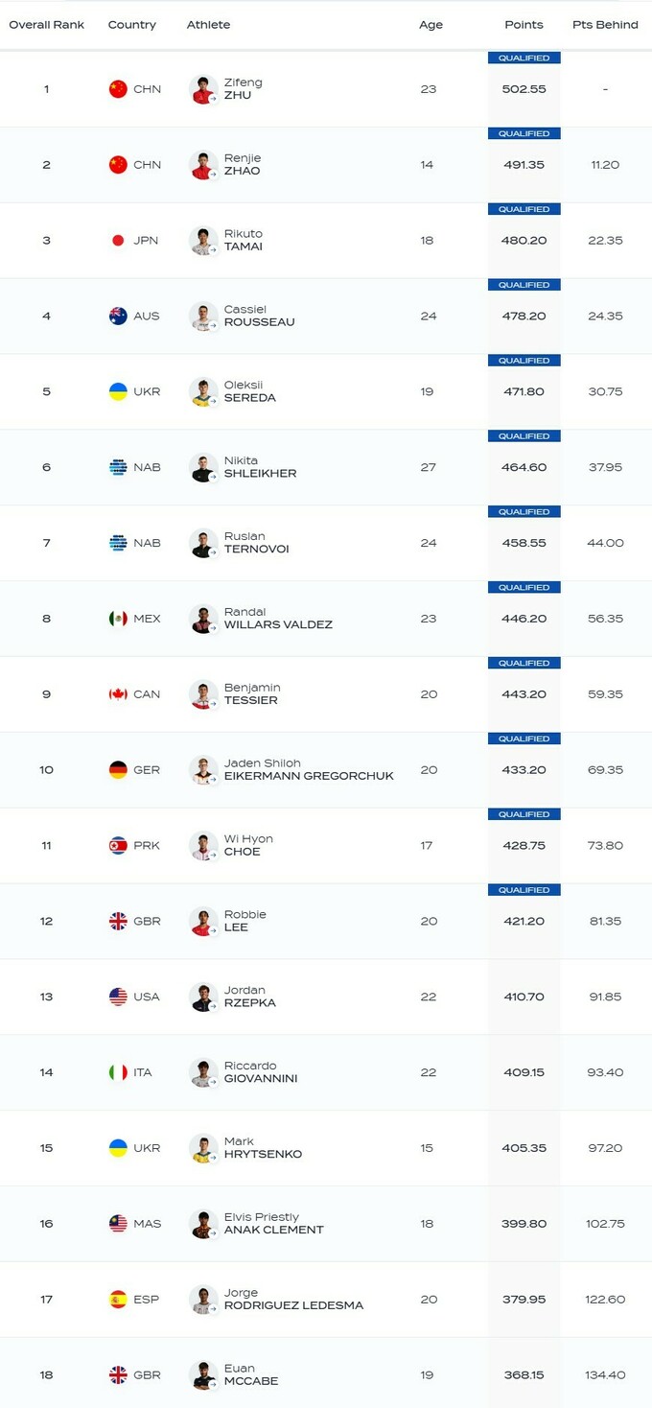Click the Japan flag icon
Screen dimensions: 652x1408
(x=118, y=241)
